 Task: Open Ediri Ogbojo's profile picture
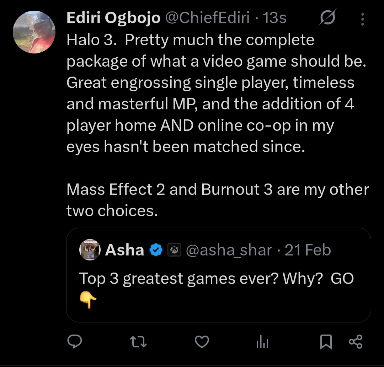34,32
